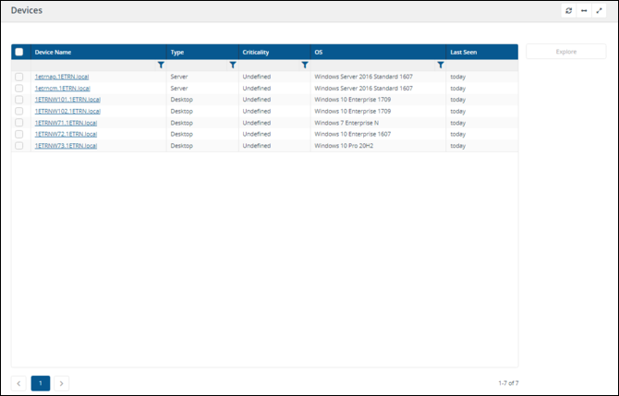This screenshot has height=396, width=619.
Task: Click the horizontal expand width icon
Action: click(x=584, y=10)
